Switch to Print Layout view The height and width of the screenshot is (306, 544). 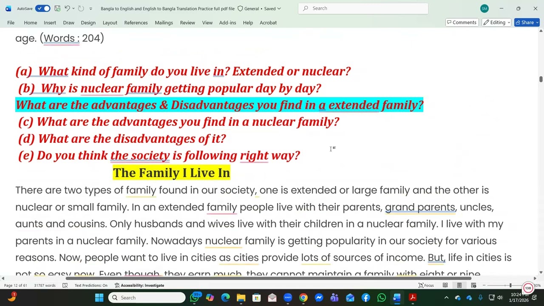459,286
